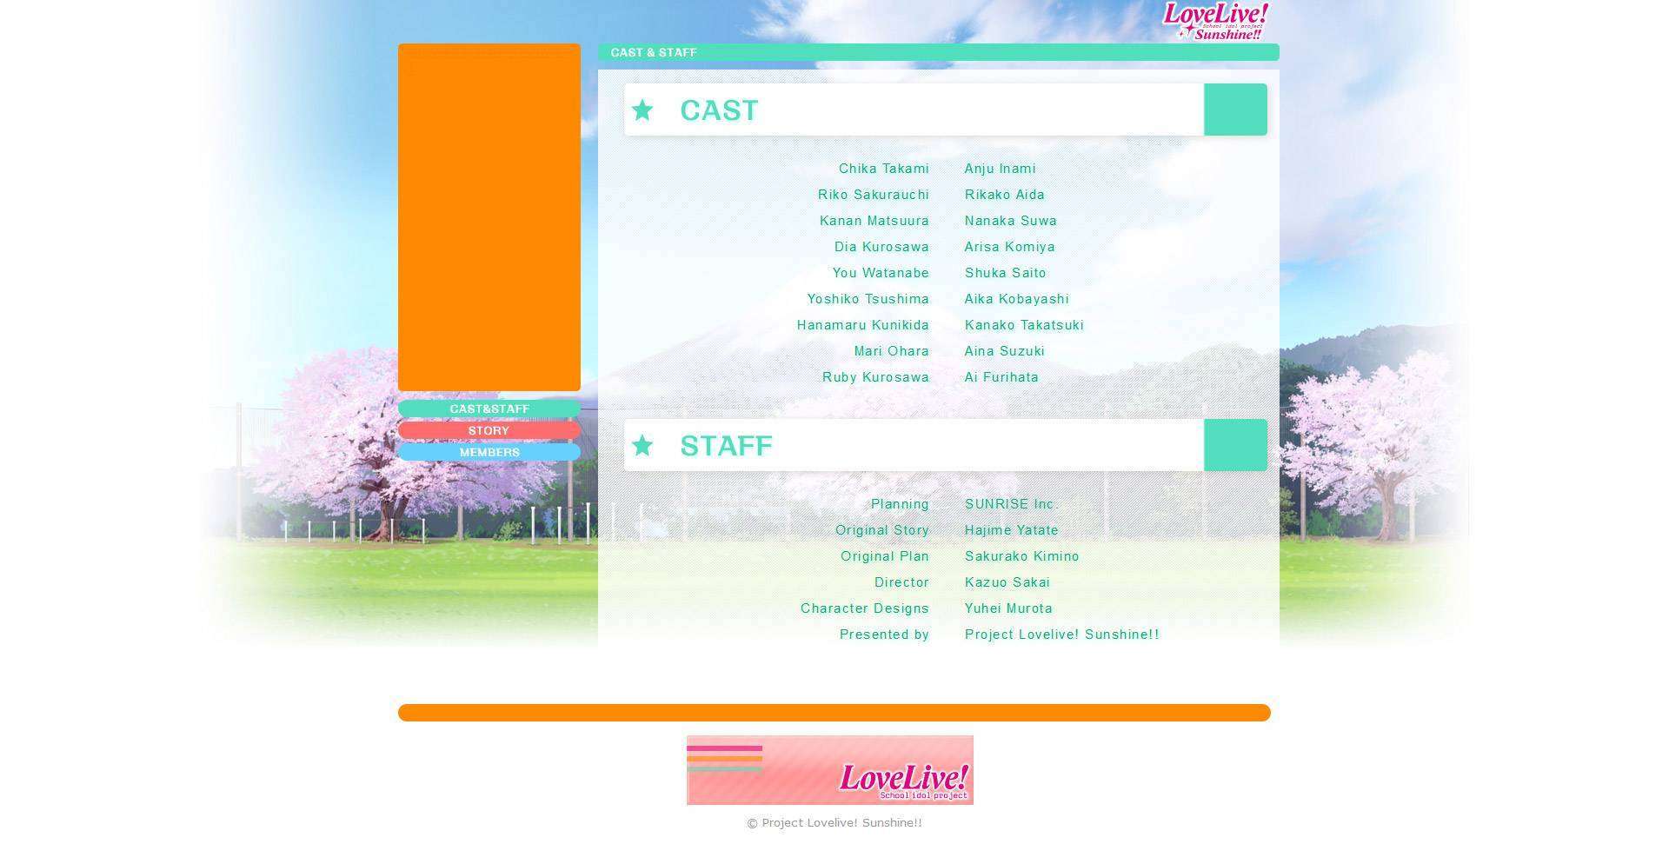1669x844 pixels.
Task: Click the CAST heading text
Action: 719,110
